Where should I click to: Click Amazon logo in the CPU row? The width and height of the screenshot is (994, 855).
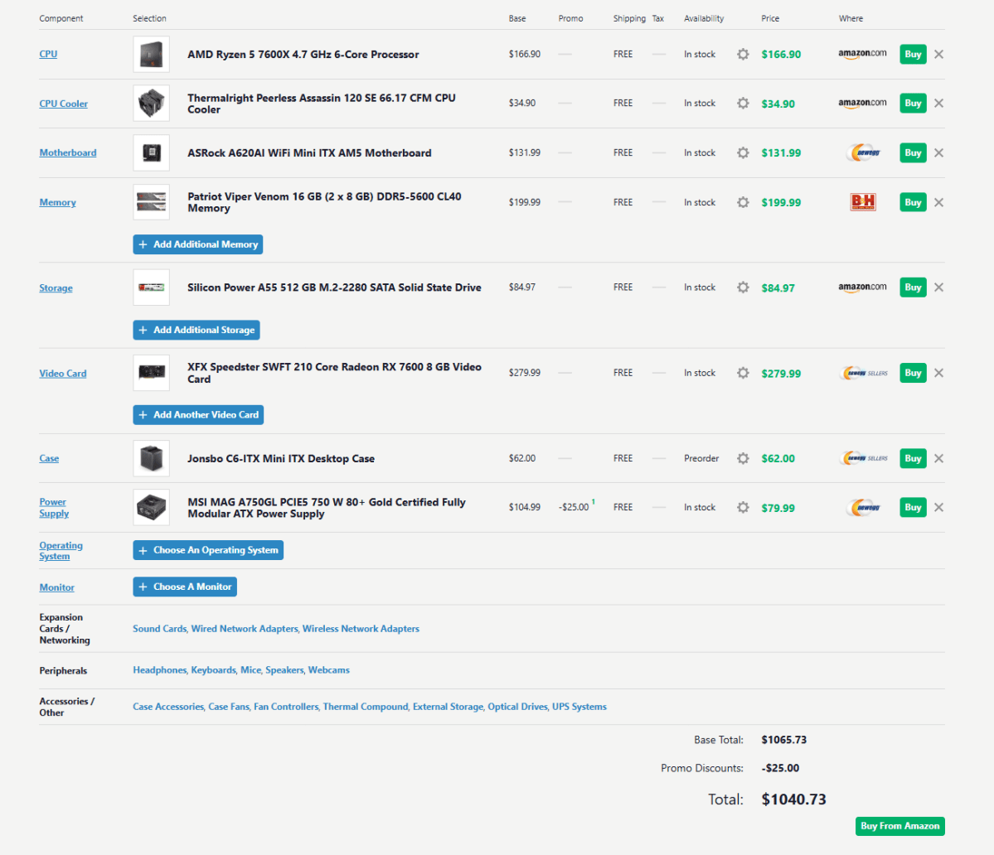click(x=862, y=54)
